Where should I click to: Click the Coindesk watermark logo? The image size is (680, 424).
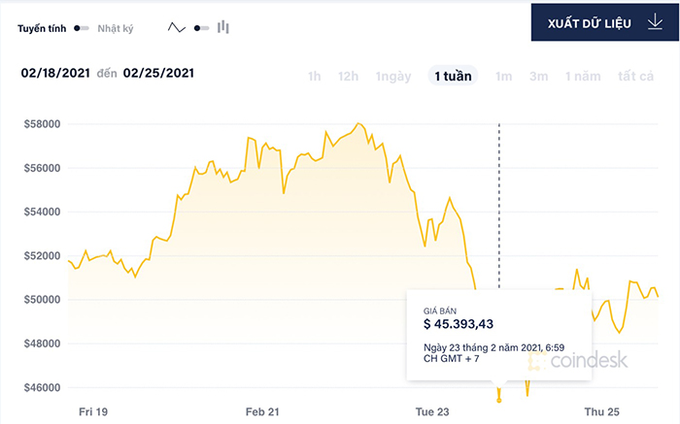[578, 361]
